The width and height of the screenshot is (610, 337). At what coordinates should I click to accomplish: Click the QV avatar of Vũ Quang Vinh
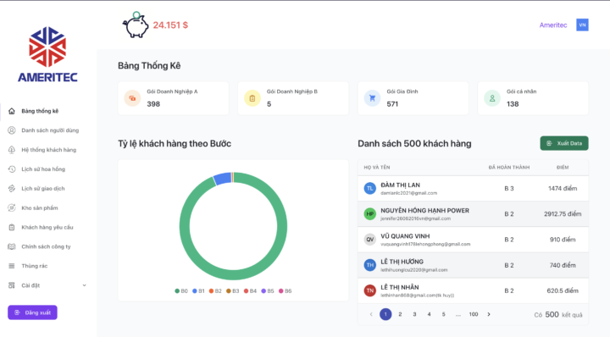[x=369, y=240]
